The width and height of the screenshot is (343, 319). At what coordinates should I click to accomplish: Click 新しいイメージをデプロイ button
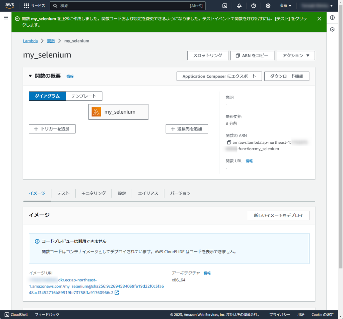click(278, 215)
